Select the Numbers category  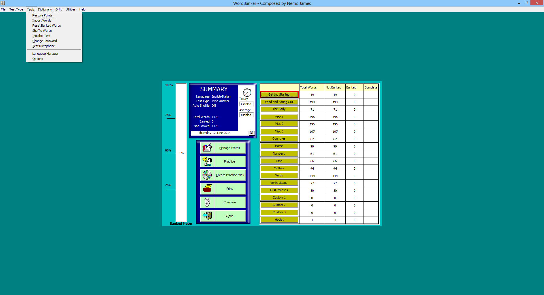coord(279,153)
